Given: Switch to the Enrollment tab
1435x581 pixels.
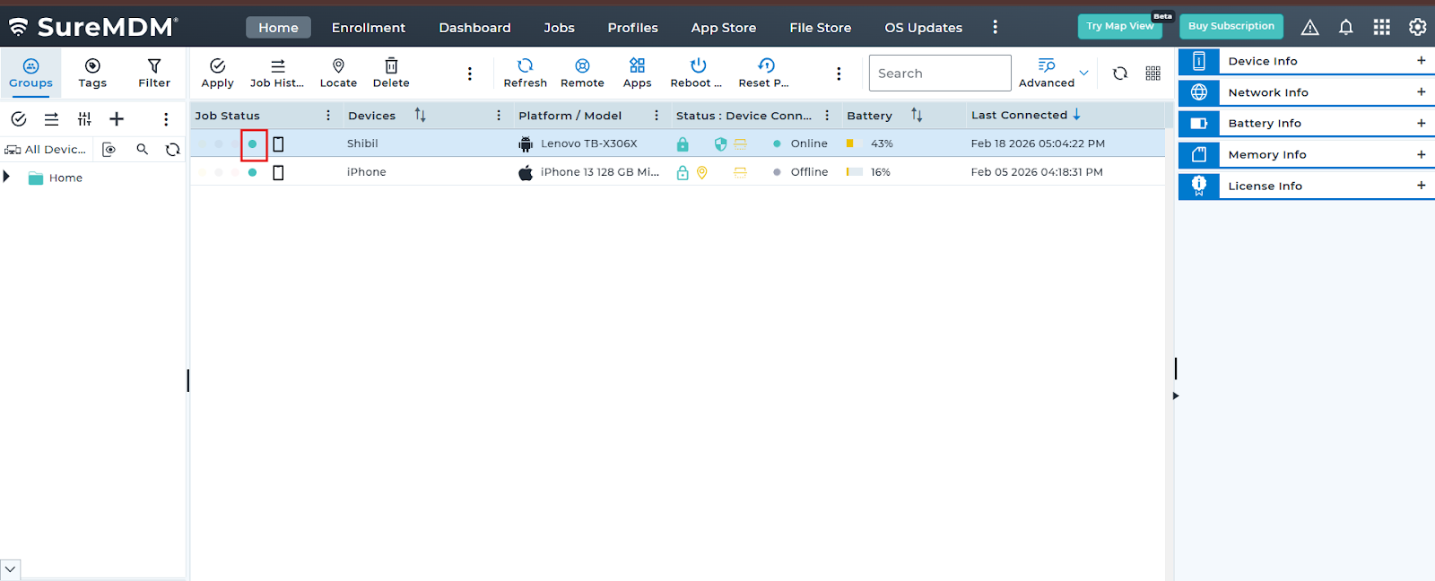Looking at the screenshot, I should (368, 28).
